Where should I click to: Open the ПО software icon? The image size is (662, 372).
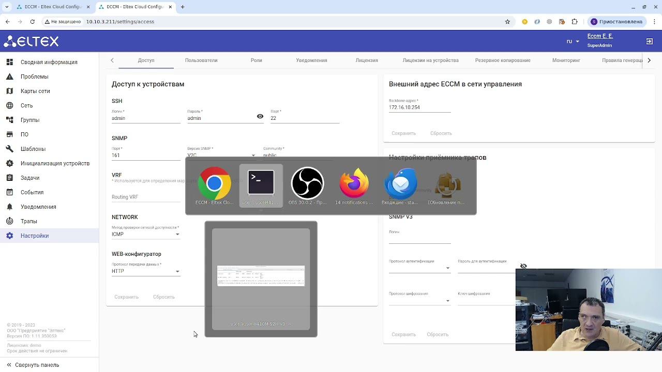pyautogui.click(x=9, y=134)
